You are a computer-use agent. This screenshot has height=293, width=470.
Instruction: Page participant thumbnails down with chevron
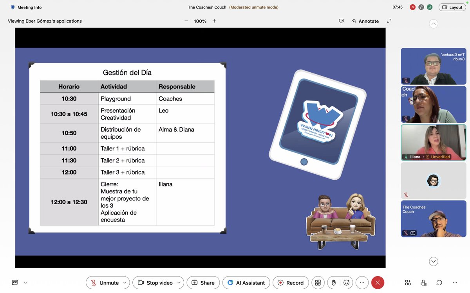(x=434, y=261)
